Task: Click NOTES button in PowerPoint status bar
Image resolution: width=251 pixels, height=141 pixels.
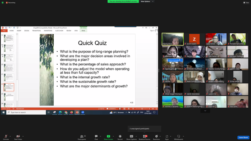Action: (101, 109)
